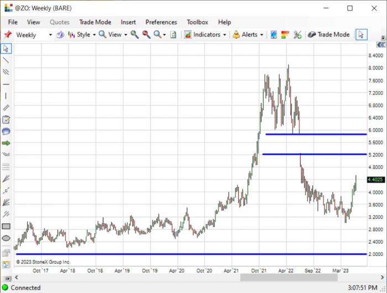Click the blue line near 5.8600
Image resolution: width=387 pixels, height=293 pixels.
[316, 134]
